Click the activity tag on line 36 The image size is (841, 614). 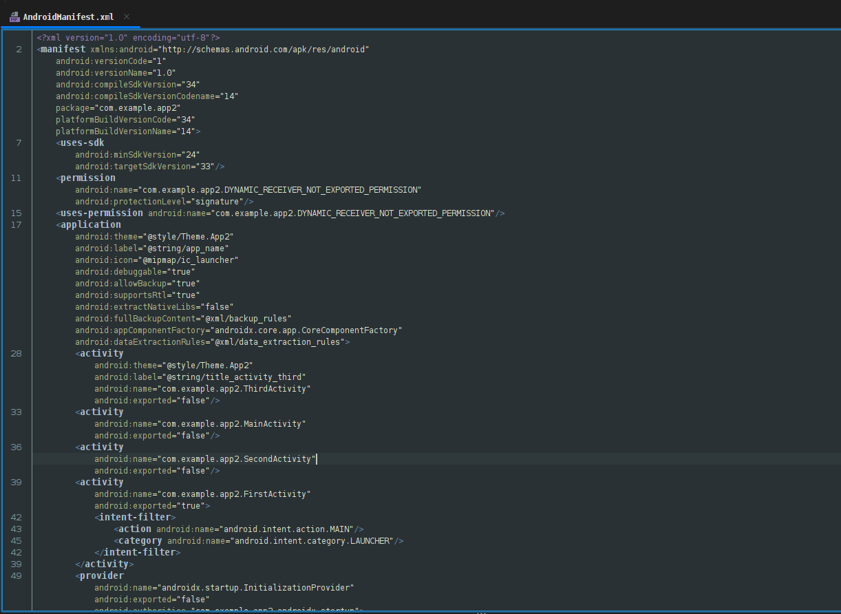point(99,447)
